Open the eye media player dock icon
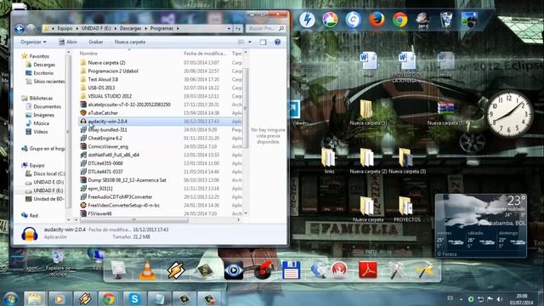Image resolution: width=544 pixels, height=306 pixels. click(x=234, y=270)
